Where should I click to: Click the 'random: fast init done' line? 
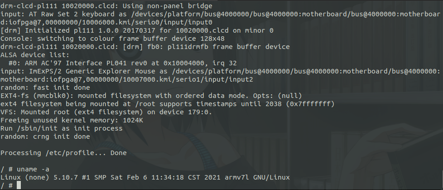45,88
